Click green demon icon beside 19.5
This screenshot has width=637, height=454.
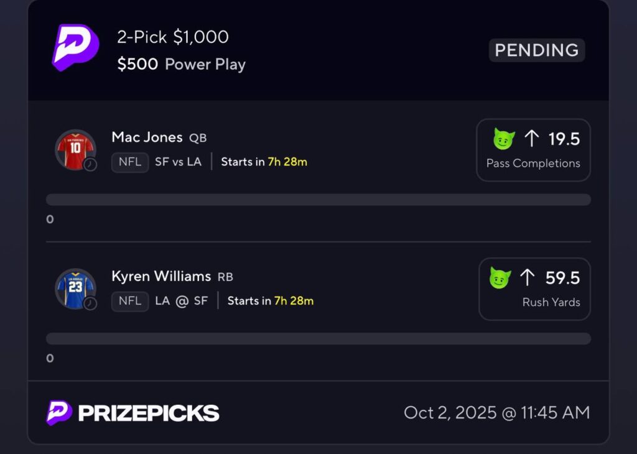pyautogui.click(x=504, y=139)
